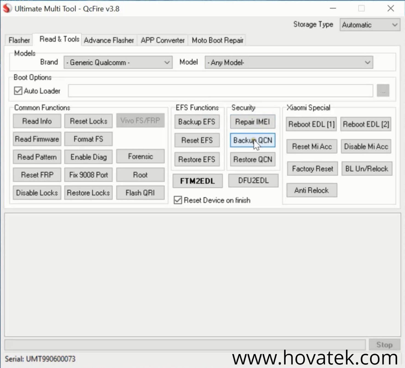Click the loader file path field

pyautogui.click(x=220, y=91)
